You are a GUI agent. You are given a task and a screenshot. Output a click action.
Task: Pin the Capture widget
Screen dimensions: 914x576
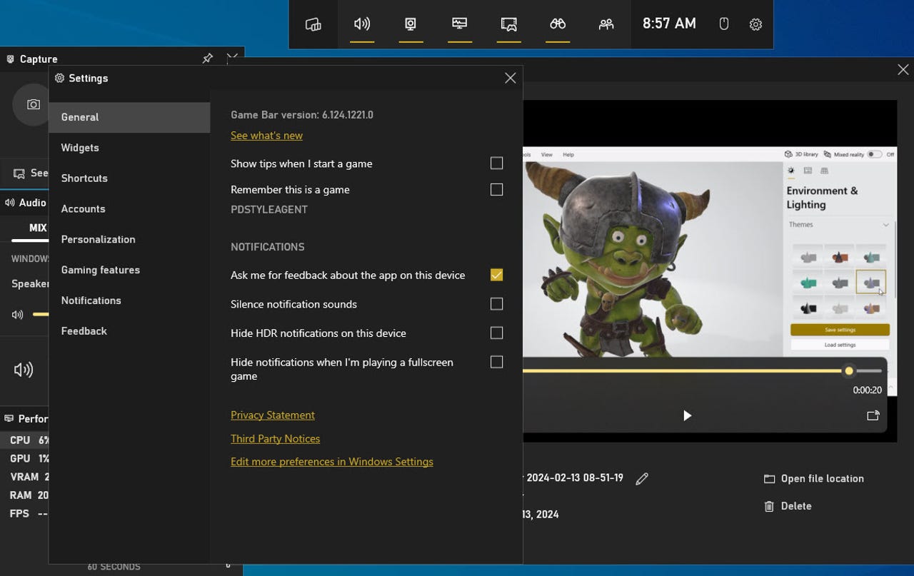coord(207,59)
